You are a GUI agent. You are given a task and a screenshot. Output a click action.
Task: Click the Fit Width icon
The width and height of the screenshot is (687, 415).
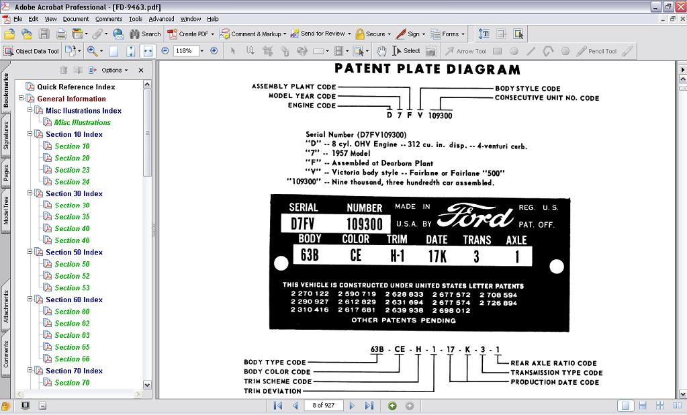(x=148, y=51)
